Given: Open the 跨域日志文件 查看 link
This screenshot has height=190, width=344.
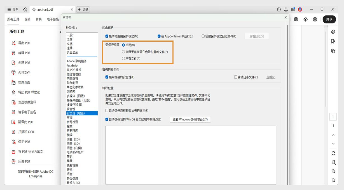Looking at the screenshot, I should pos(270,77).
